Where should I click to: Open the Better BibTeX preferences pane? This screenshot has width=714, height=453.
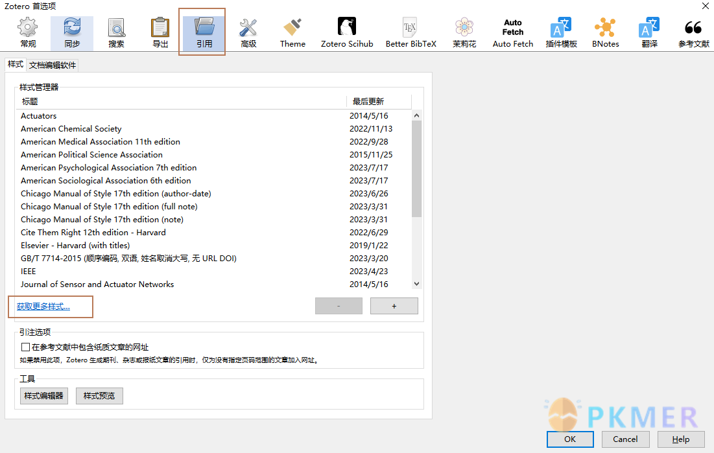point(411,33)
